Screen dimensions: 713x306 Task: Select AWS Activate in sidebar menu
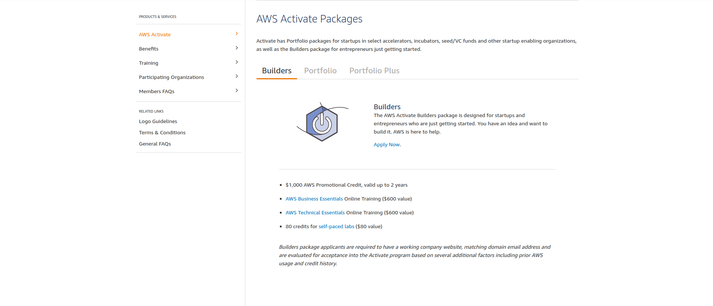point(155,35)
